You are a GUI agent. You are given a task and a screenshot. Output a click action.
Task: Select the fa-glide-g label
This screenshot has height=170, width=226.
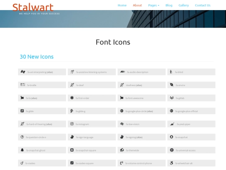80,111
